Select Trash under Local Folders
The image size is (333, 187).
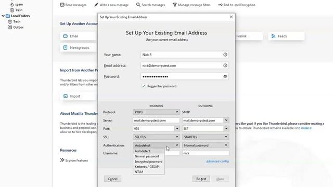click(14, 21)
